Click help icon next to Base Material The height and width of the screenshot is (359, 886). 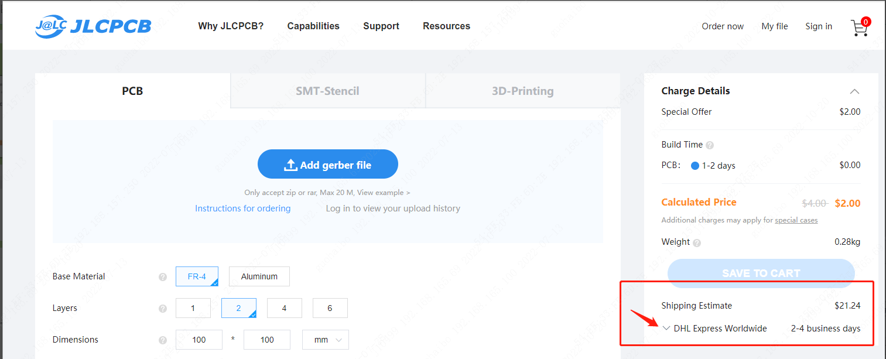[x=163, y=277]
